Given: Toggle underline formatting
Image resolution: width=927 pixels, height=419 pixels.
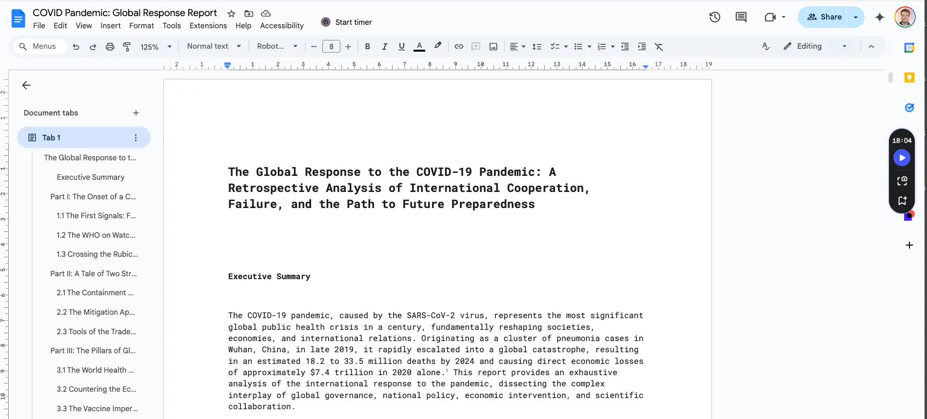Looking at the screenshot, I should (401, 47).
